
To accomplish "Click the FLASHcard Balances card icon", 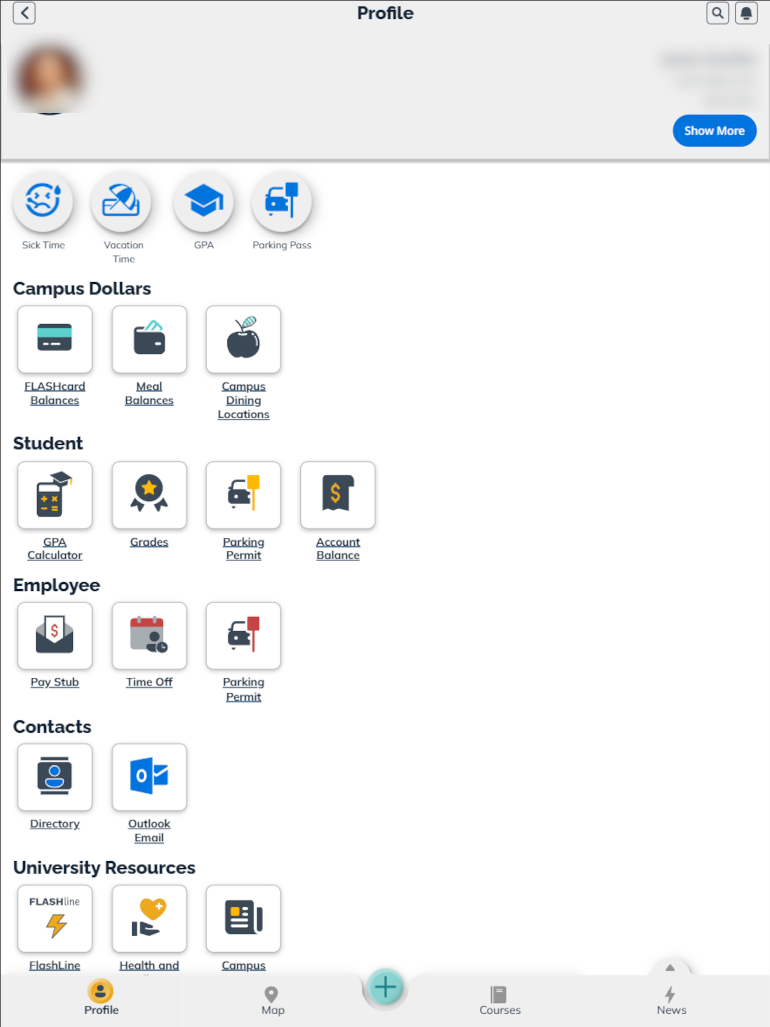I will point(55,339).
